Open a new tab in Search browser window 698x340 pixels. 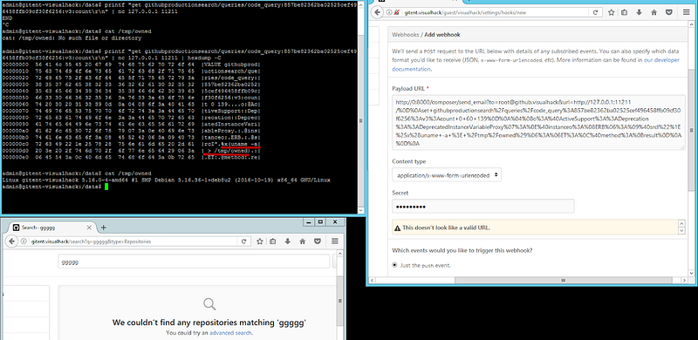[104, 228]
